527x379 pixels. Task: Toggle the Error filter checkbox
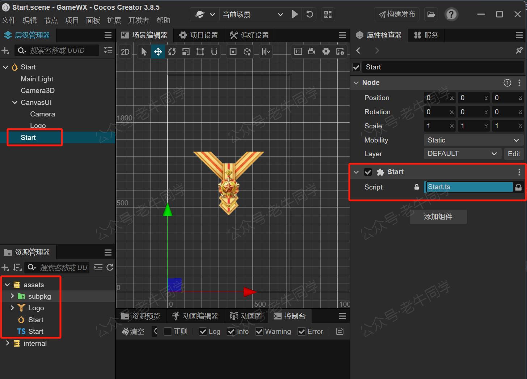click(x=302, y=332)
